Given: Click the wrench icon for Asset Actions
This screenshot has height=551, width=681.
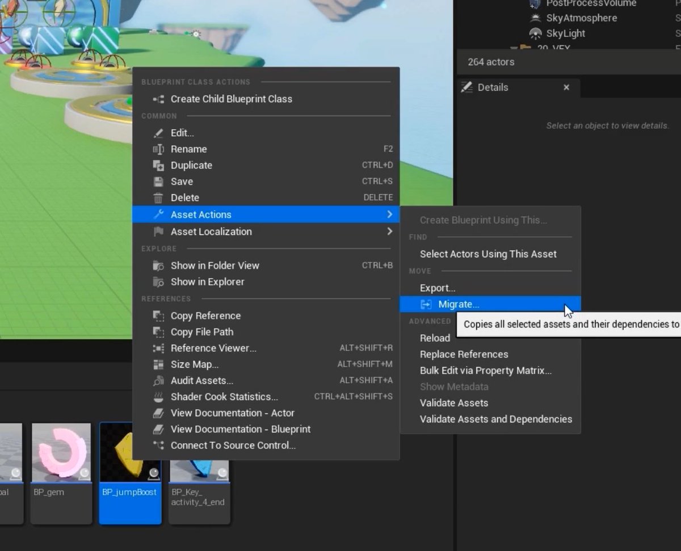Looking at the screenshot, I should (x=158, y=214).
